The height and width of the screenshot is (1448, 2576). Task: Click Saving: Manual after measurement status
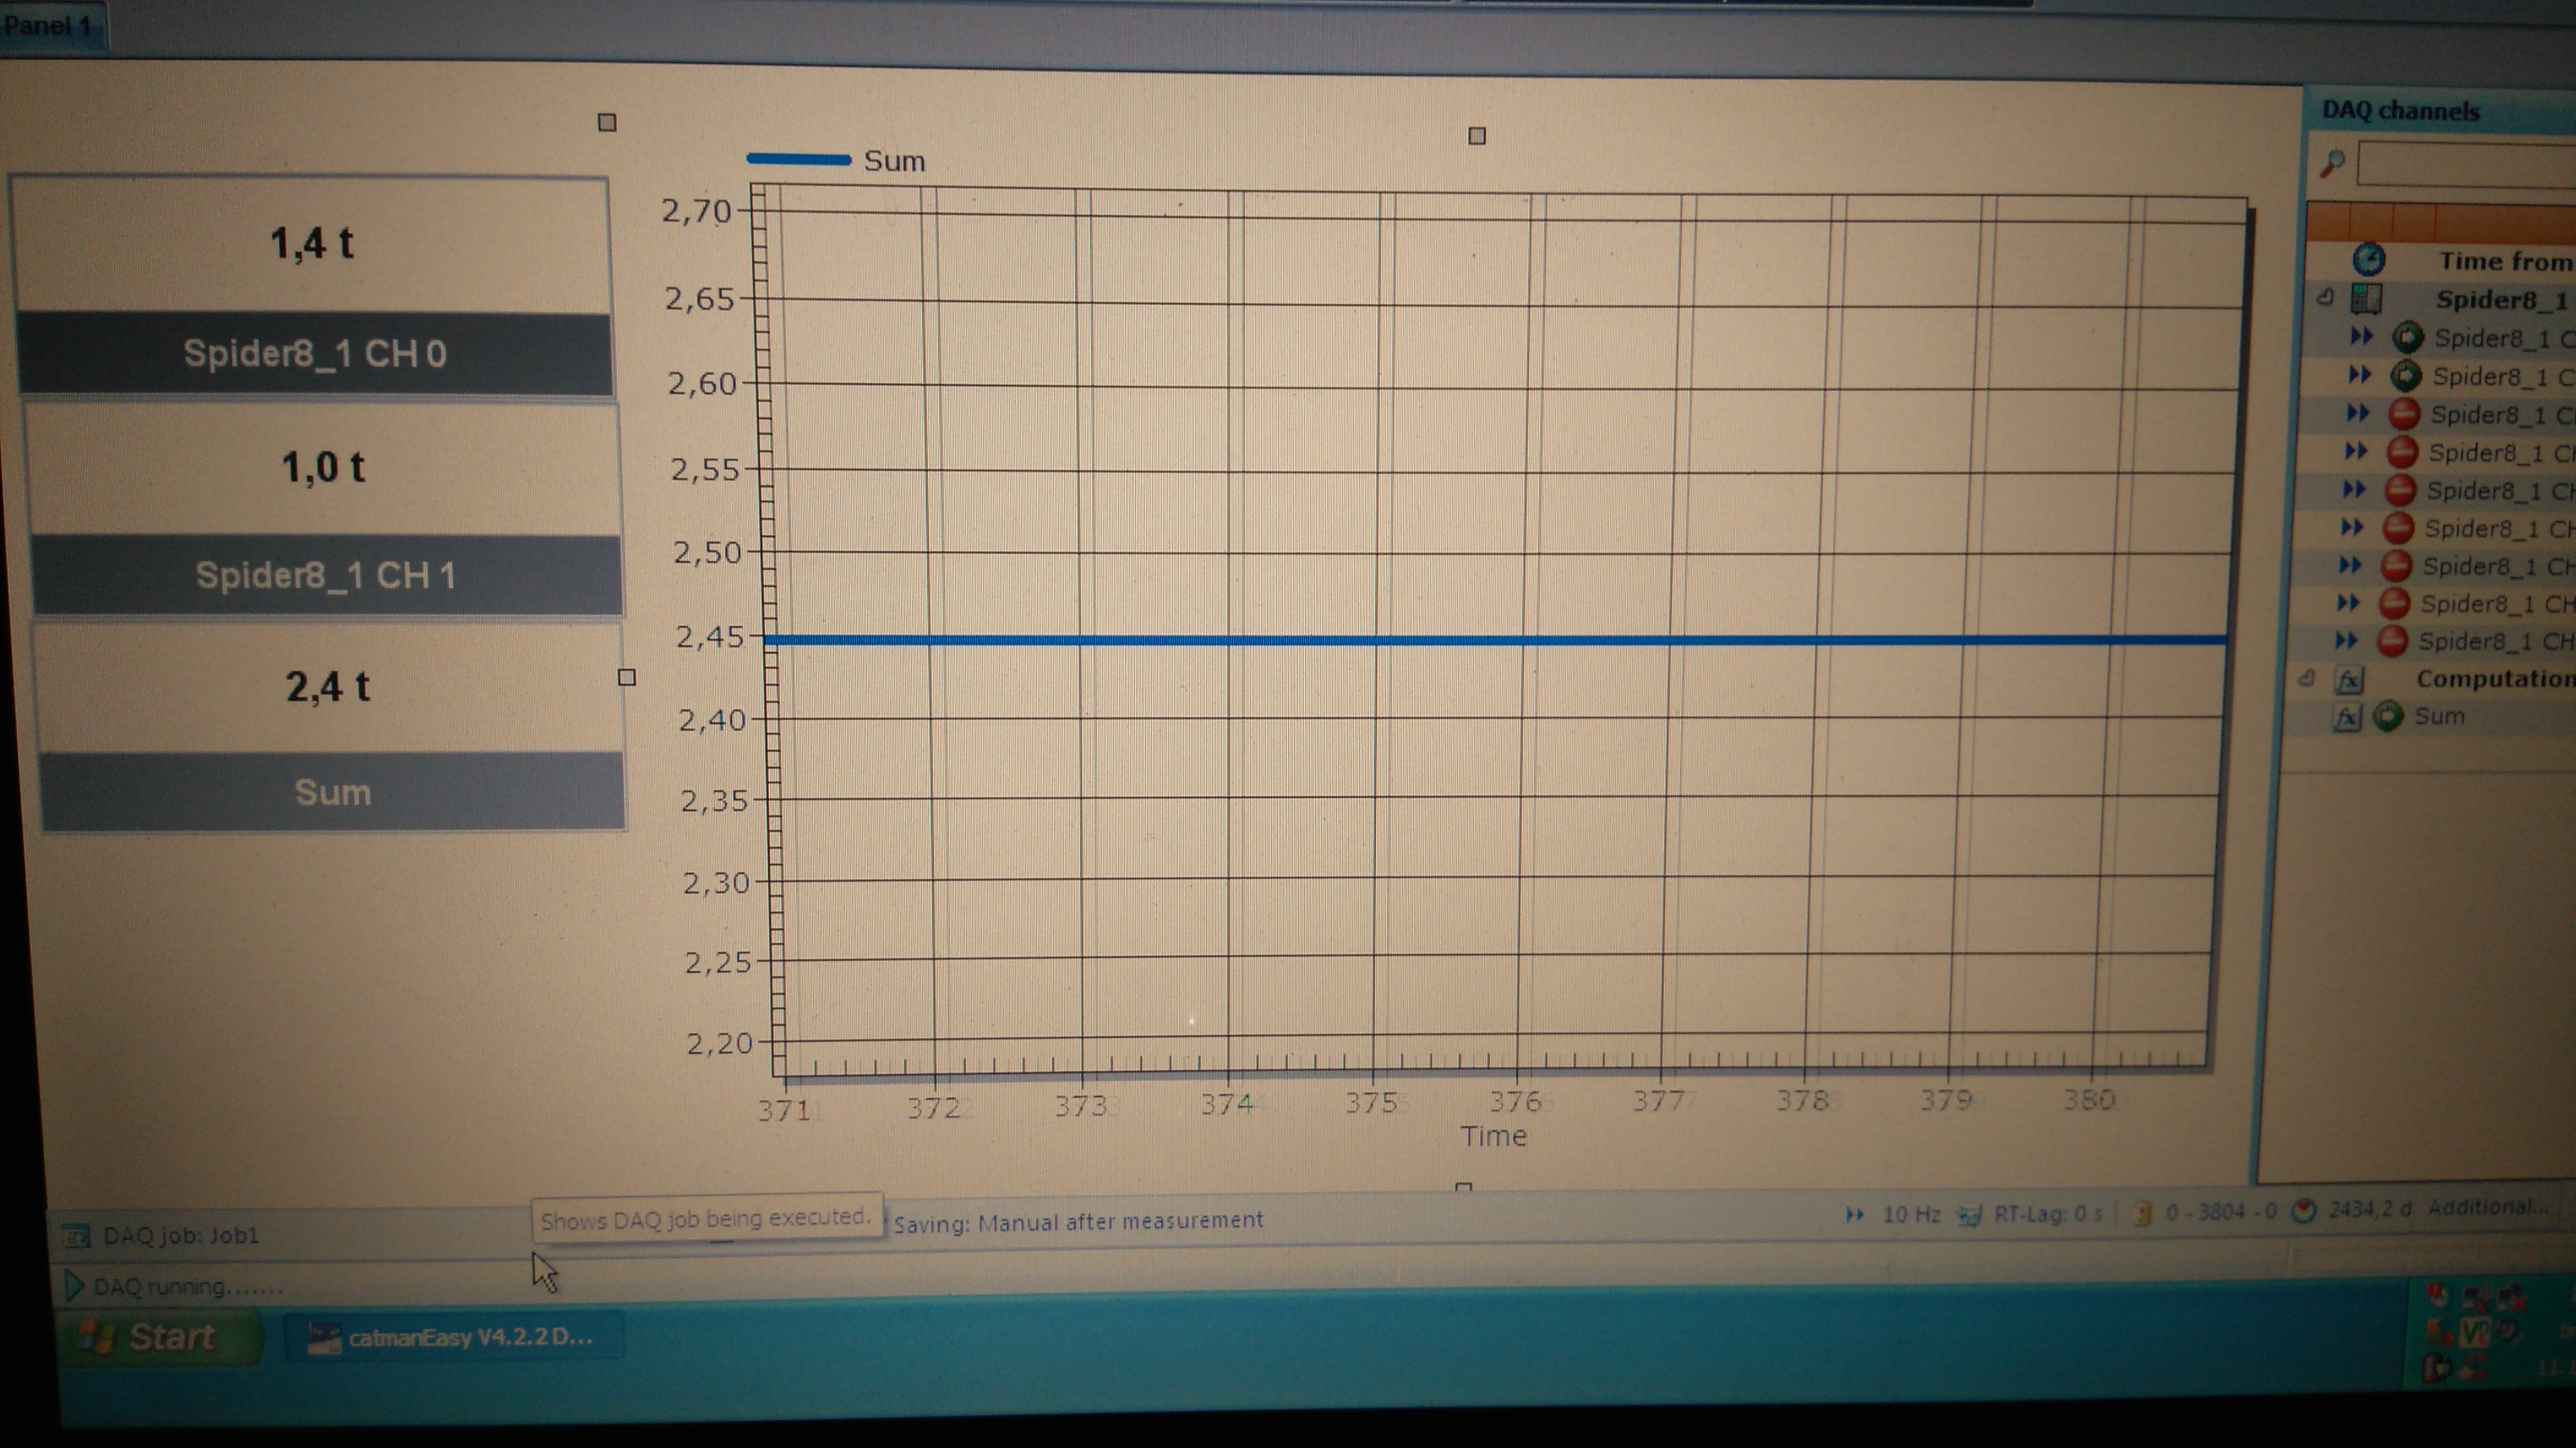tap(1078, 1221)
